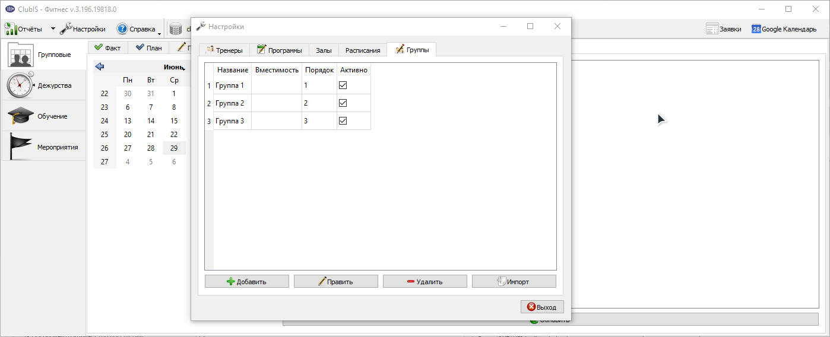Click the Добавить button
This screenshot has width=830, height=337.
click(247, 281)
